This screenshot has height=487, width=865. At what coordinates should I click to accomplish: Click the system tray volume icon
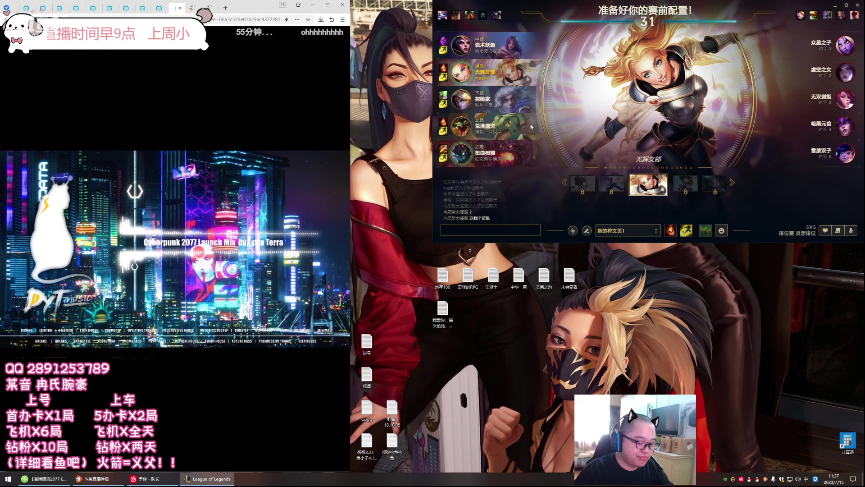[x=798, y=479]
